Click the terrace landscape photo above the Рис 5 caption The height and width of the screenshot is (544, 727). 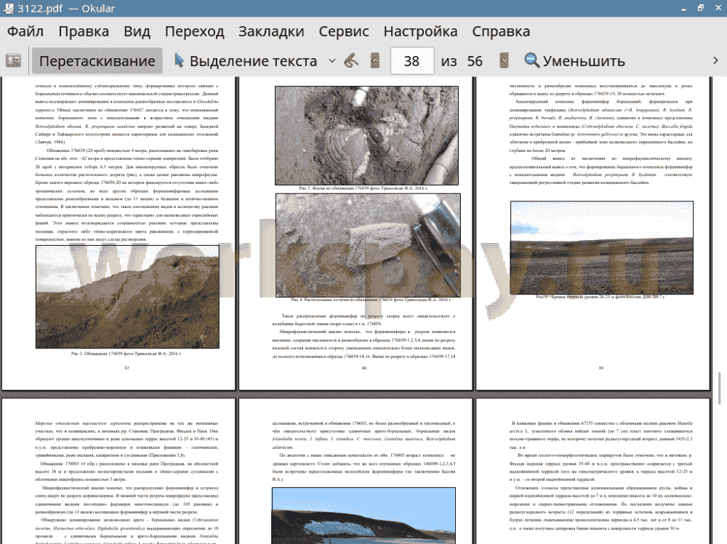coord(602,248)
